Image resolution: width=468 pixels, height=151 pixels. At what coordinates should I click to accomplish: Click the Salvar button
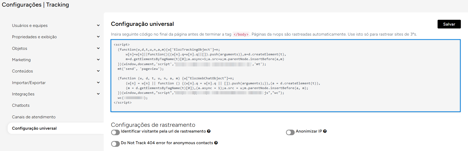click(x=449, y=24)
